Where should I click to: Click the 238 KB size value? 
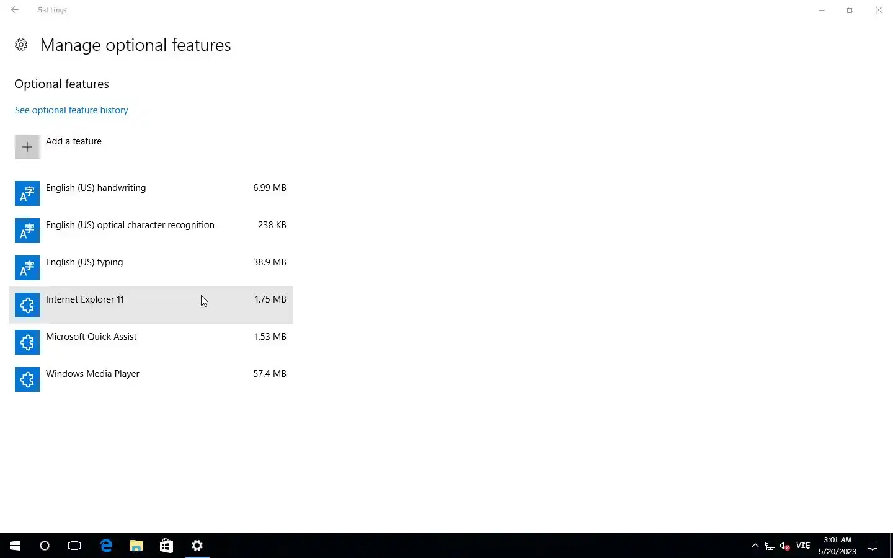pyautogui.click(x=272, y=225)
